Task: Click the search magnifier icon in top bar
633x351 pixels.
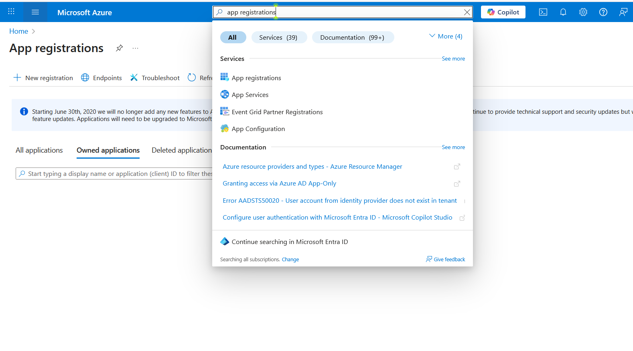Action: click(x=219, y=12)
